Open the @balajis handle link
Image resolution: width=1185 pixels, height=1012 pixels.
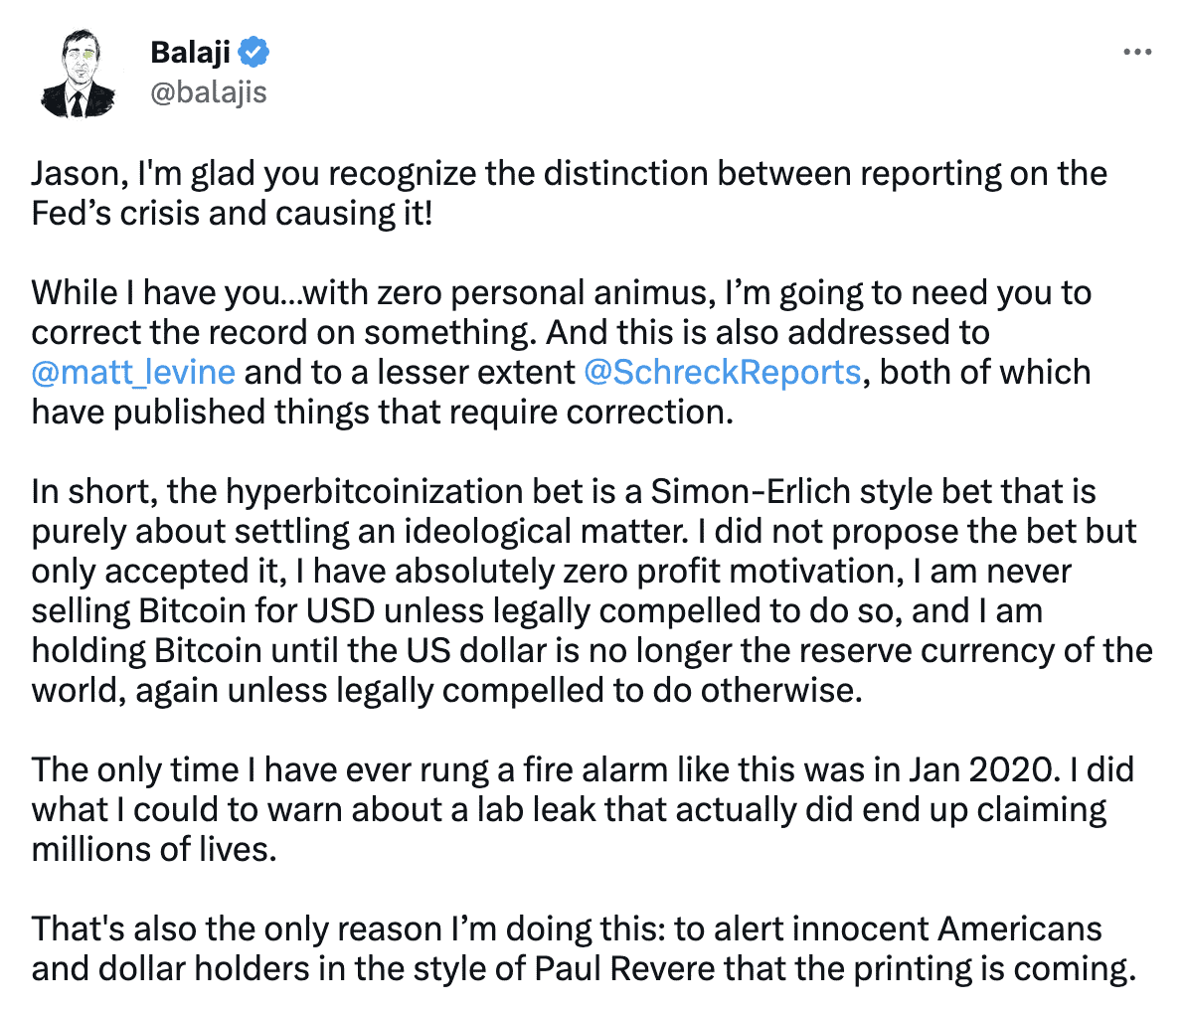point(209,92)
